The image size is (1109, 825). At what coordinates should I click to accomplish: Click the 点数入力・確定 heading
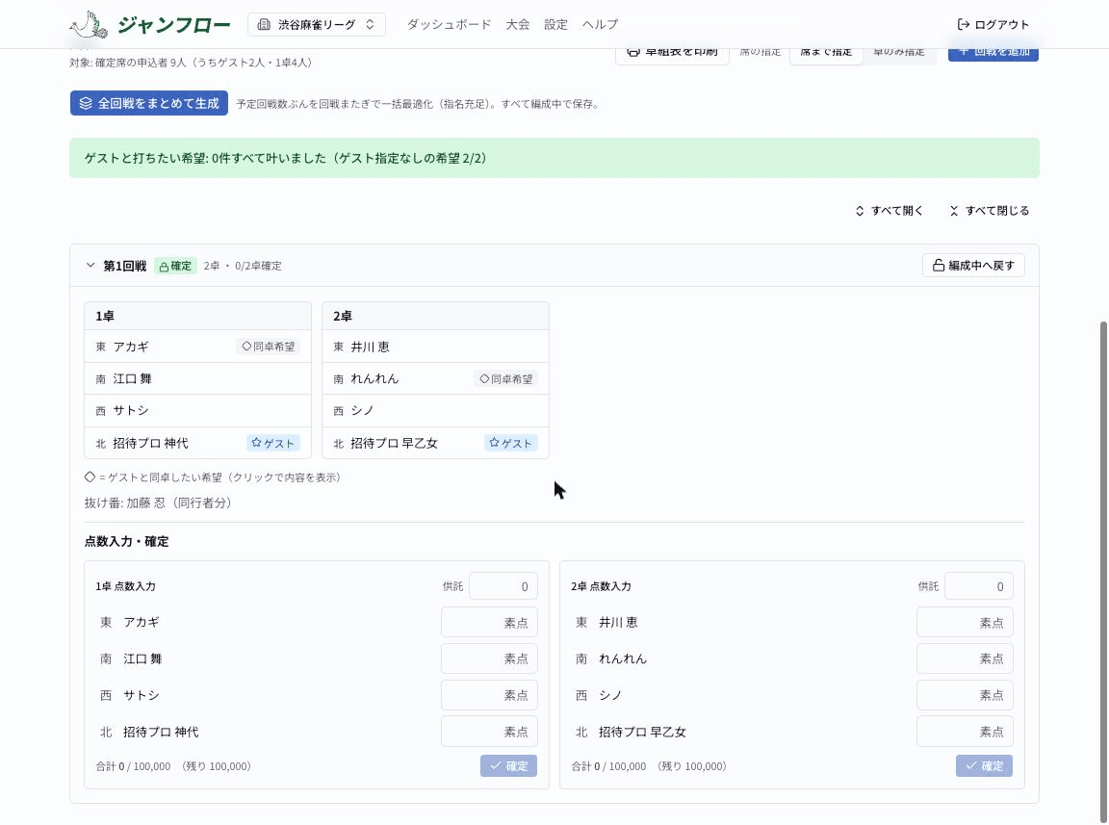[x=127, y=541]
